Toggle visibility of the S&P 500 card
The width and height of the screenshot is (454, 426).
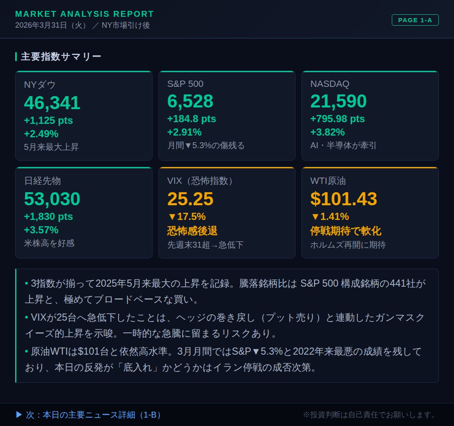click(x=227, y=115)
